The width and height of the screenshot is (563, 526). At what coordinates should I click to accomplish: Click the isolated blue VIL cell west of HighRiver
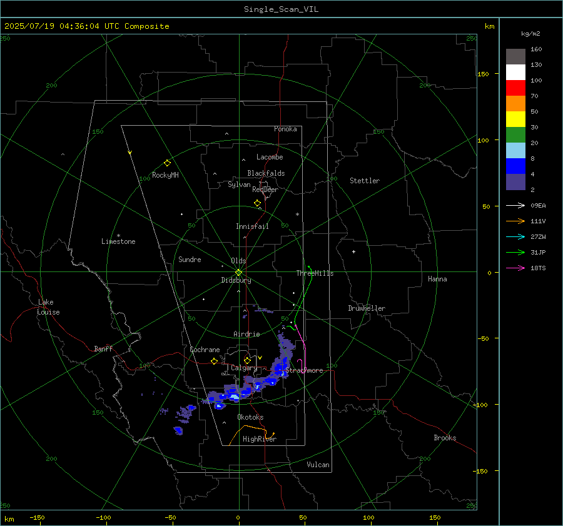178,430
